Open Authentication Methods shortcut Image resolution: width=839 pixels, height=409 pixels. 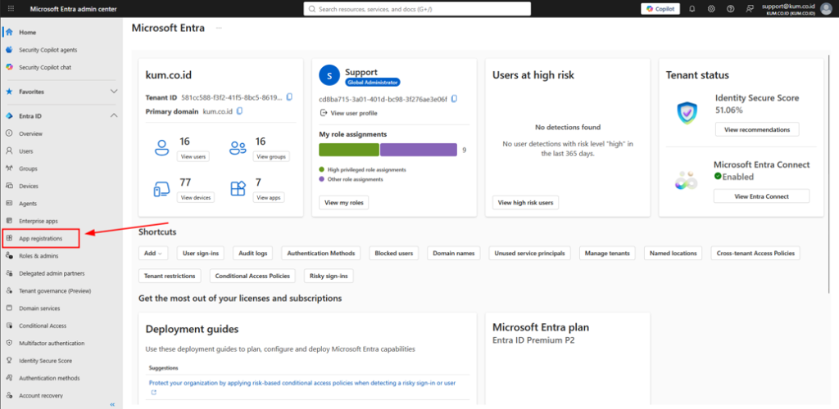click(x=320, y=253)
